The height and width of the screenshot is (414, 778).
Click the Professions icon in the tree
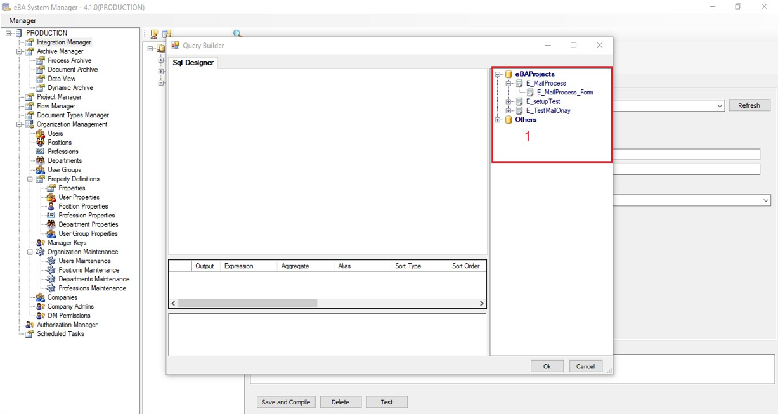pos(40,152)
